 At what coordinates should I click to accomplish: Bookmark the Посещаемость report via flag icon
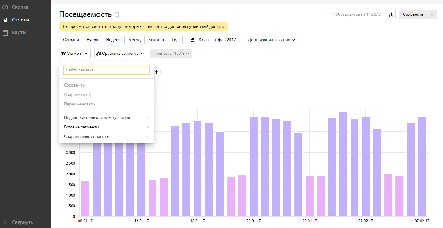[x=117, y=15]
